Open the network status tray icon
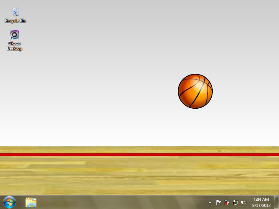The image size is (279, 209). point(235,202)
